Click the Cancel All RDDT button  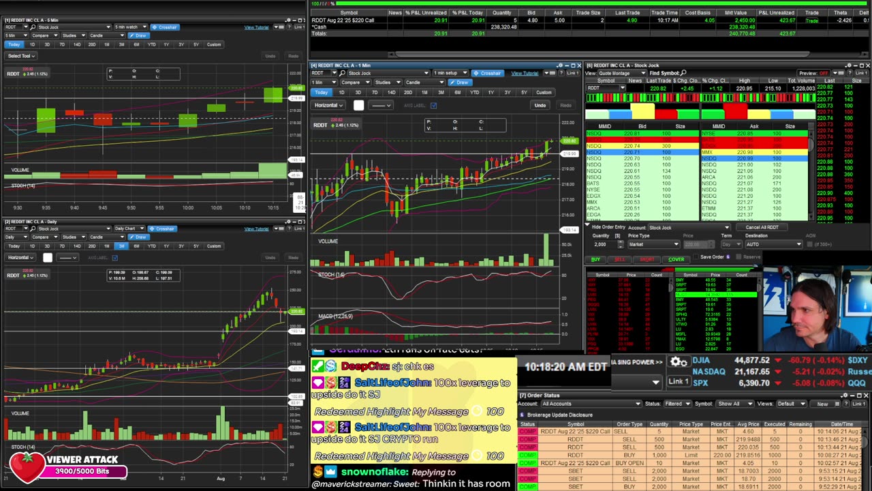click(762, 228)
